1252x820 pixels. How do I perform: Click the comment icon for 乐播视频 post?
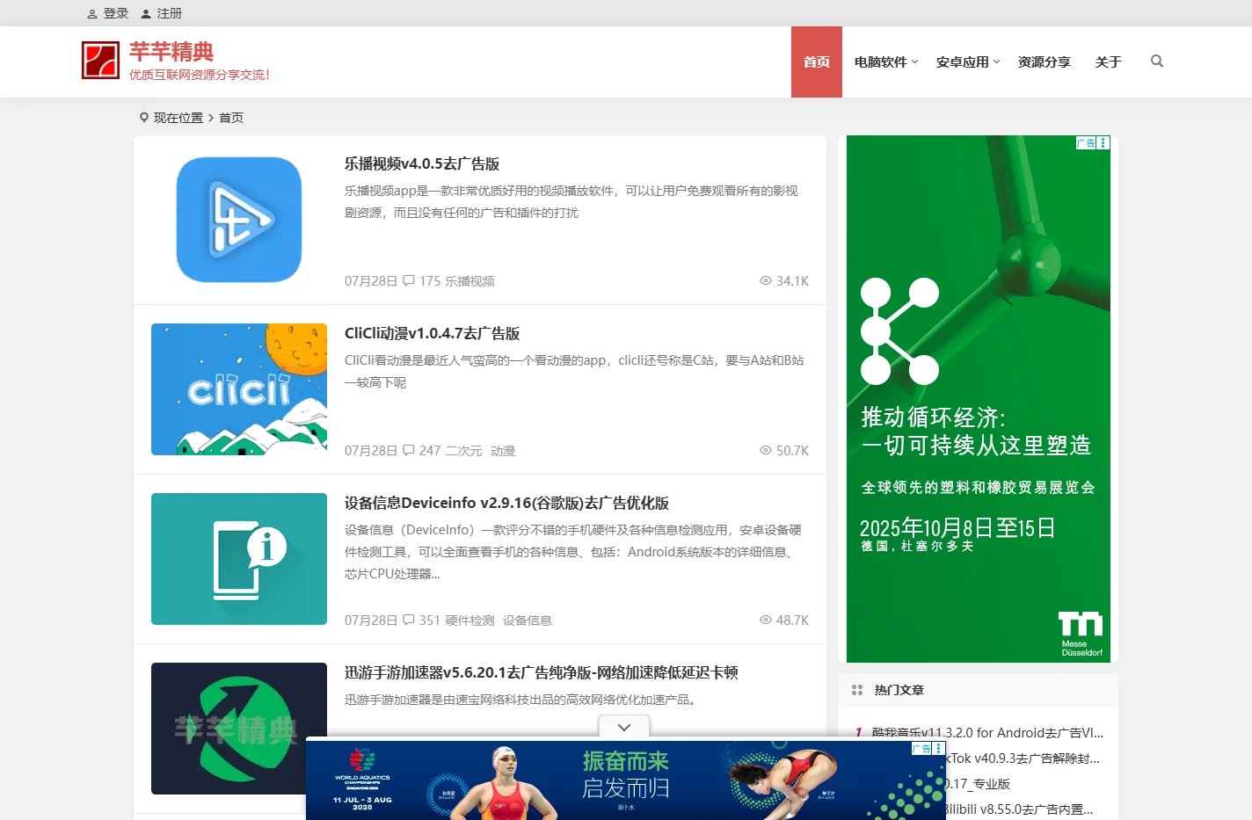[x=409, y=280]
